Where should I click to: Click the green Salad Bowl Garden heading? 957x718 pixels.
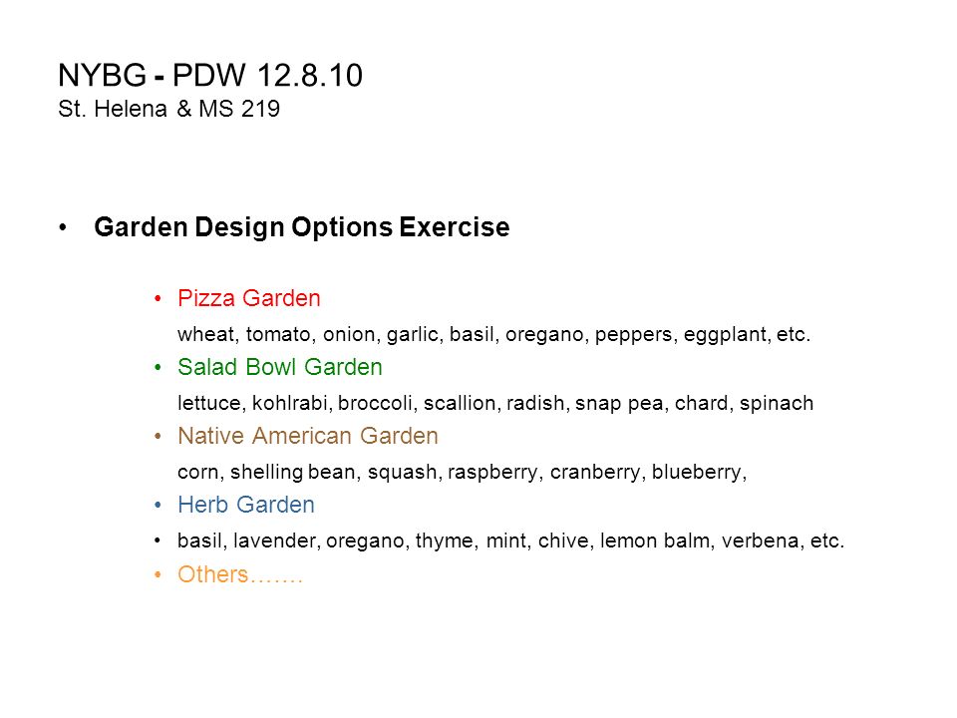(280, 367)
